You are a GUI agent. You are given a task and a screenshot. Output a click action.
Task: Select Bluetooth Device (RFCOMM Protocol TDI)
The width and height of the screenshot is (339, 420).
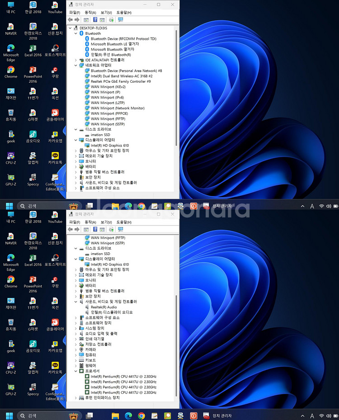coord(123,38)
